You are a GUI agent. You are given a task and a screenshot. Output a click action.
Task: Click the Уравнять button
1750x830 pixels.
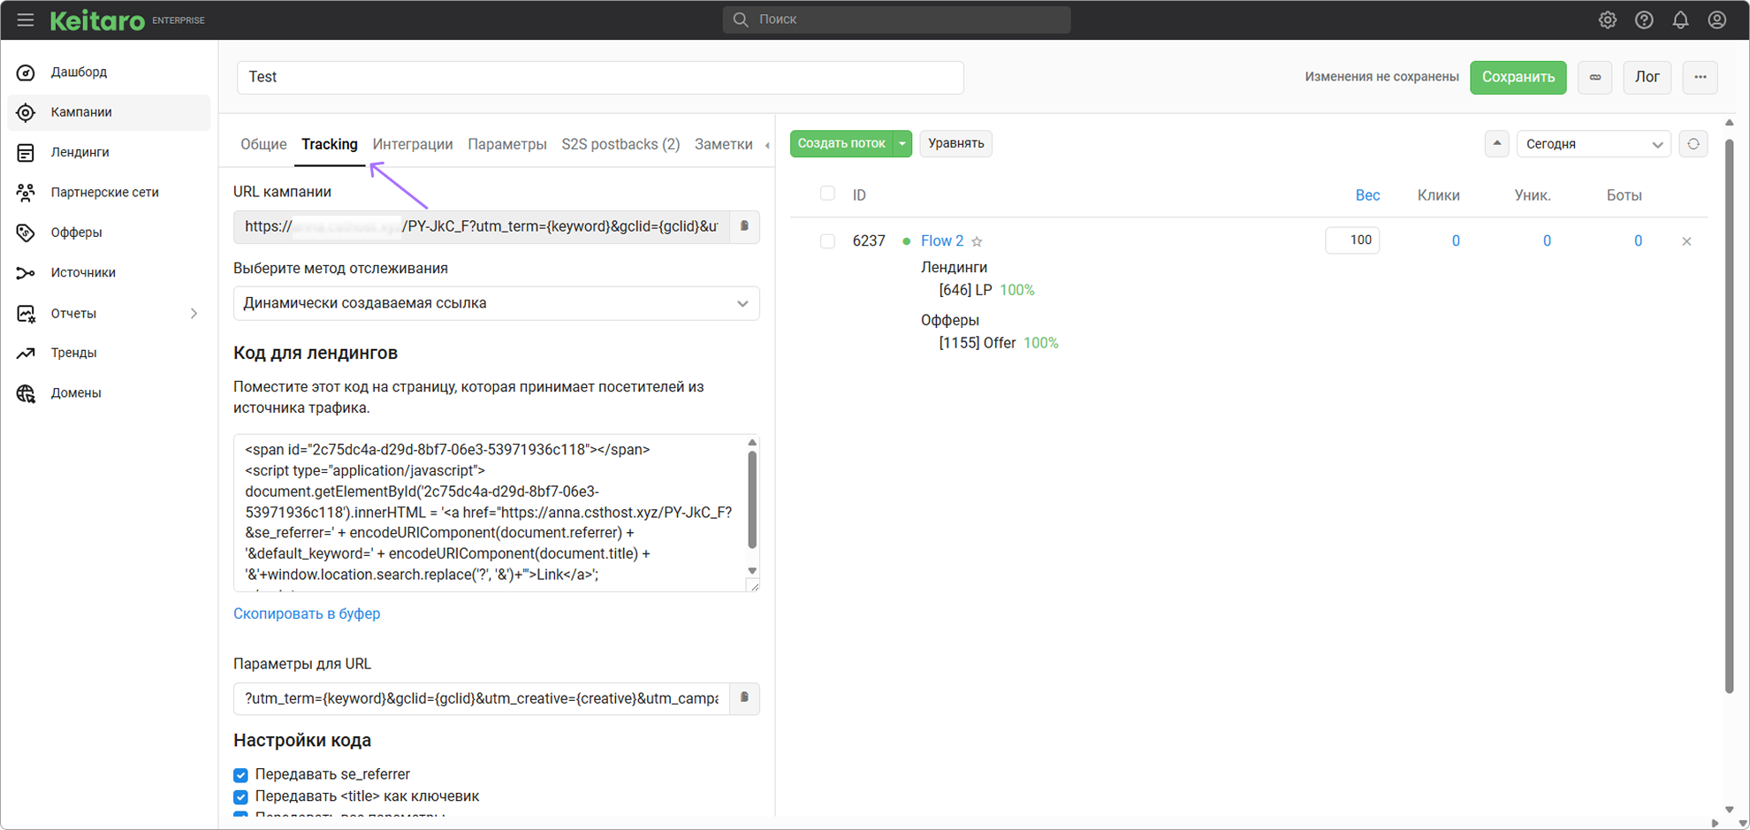click(956, 143)
